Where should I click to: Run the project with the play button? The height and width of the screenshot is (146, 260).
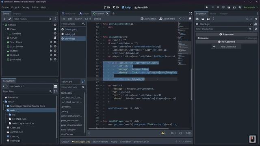[207, 7]
